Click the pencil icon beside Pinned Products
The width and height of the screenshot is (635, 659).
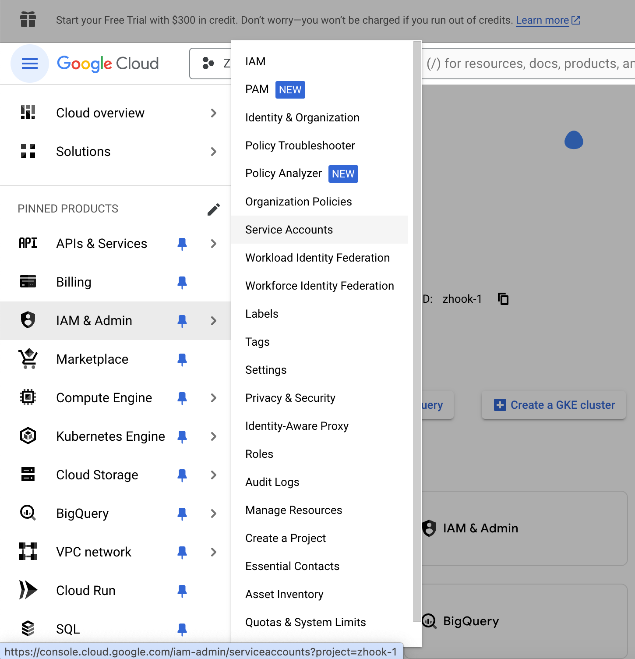213,209
